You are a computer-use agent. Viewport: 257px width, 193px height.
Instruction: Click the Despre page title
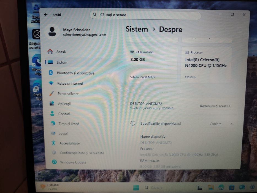(x=171, y=30)
